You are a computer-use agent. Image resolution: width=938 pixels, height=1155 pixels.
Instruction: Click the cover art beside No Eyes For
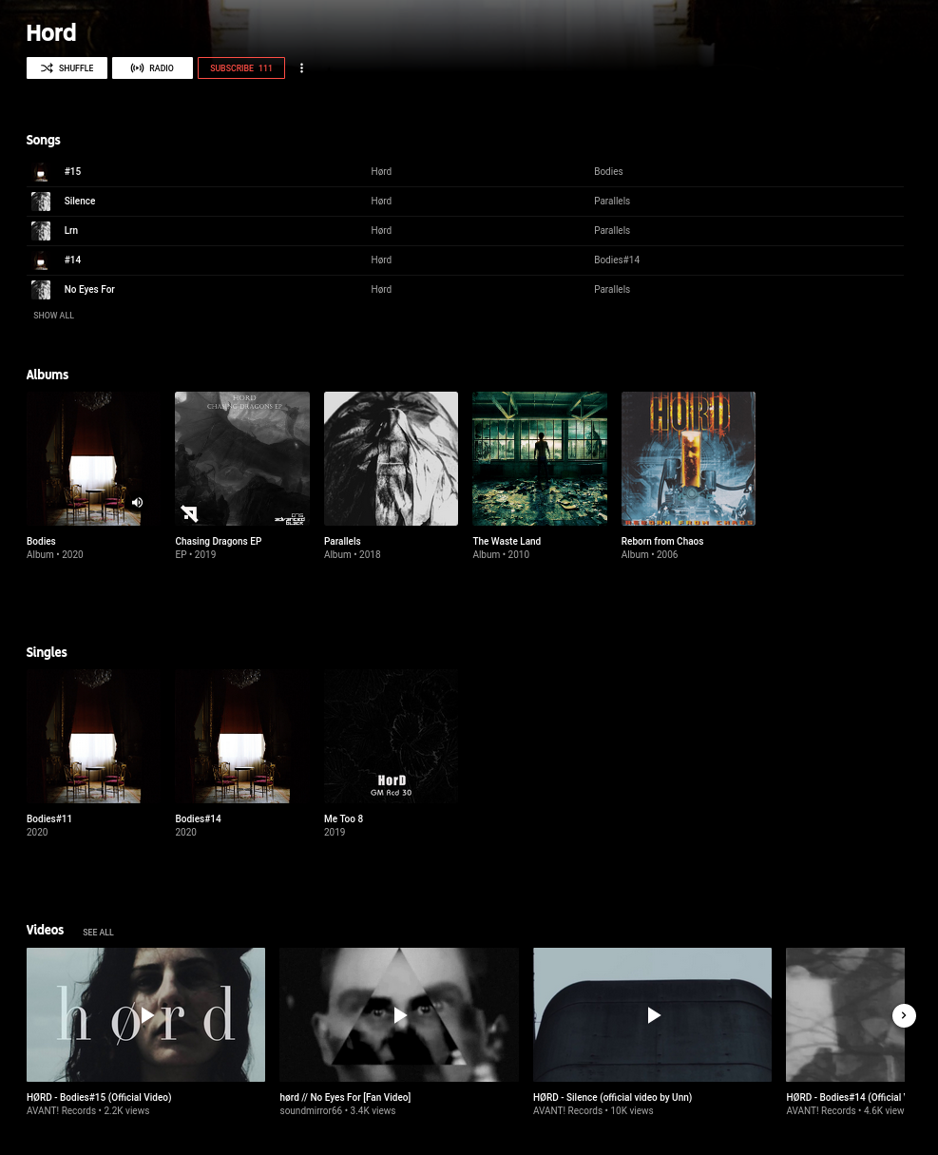coord(41,290)
